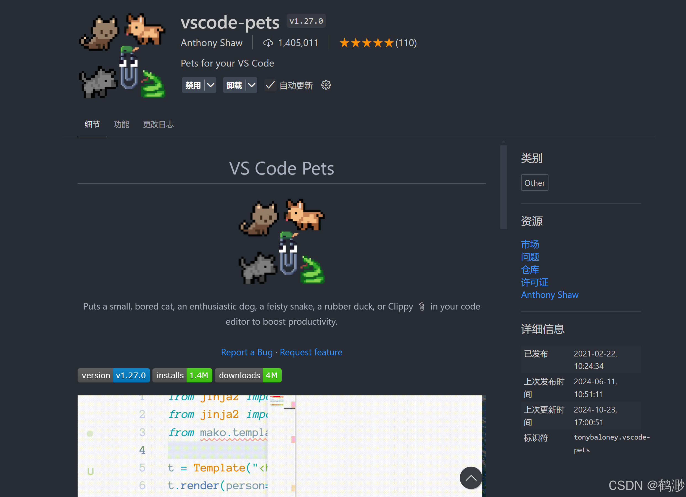Toggle the 自动更新 auto-update checkbox

pyautogui.click(x=270, y=85)
